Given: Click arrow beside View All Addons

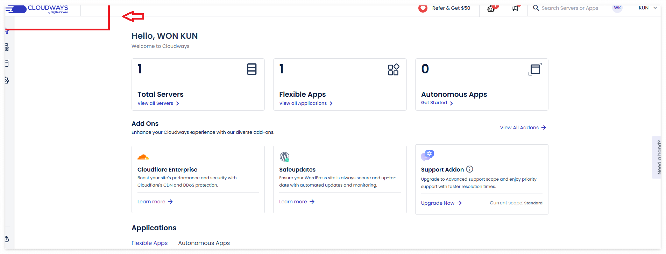Looking at the screenshot, I should coord(544,128).
